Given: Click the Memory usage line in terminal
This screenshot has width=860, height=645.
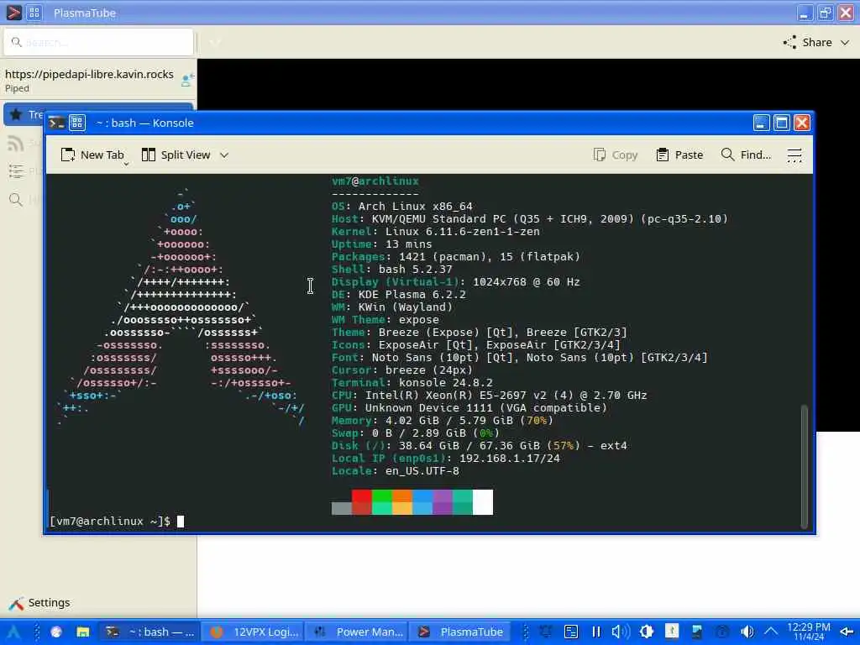Looking at the screenshot, I should (443, 421).
